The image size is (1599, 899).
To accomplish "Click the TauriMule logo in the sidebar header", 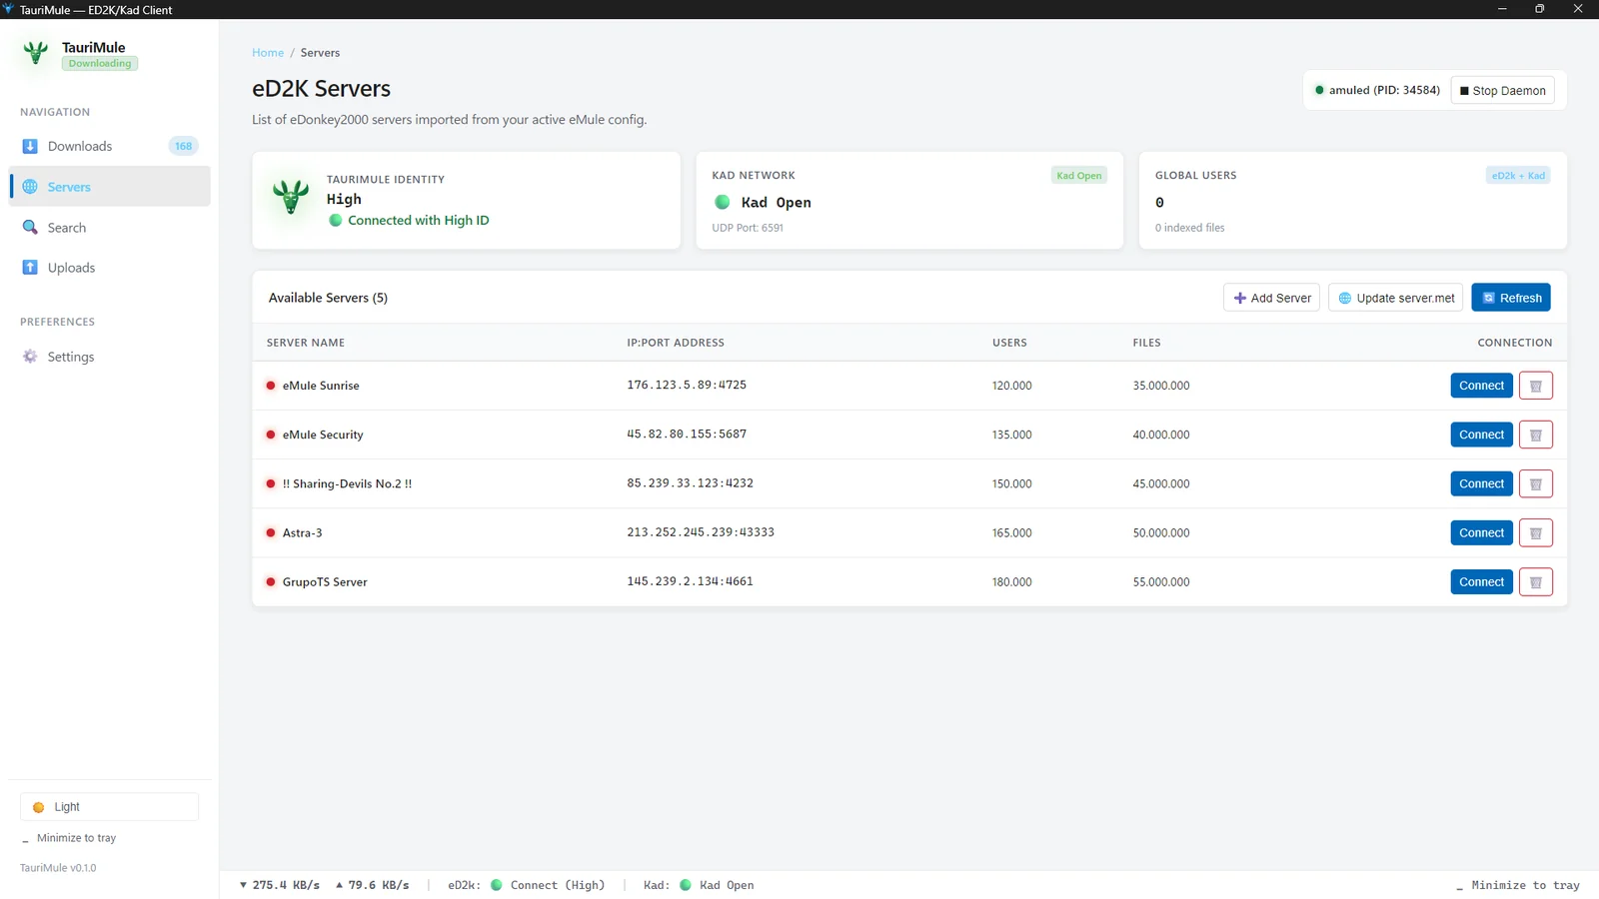I will [x=36, y=53].
